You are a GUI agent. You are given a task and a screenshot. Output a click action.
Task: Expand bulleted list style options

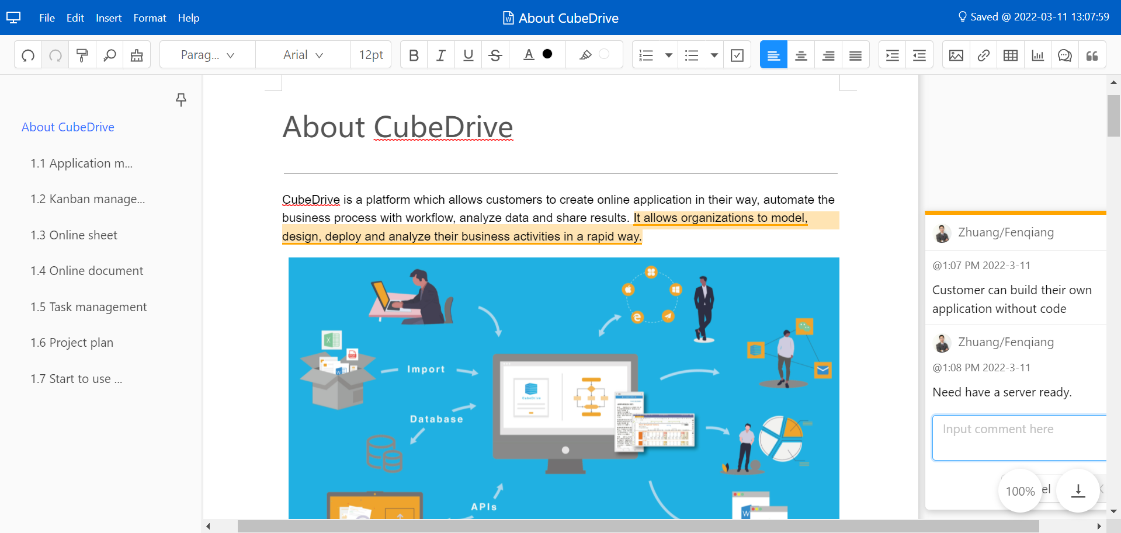pyautogui.click(x=714, y=55)
